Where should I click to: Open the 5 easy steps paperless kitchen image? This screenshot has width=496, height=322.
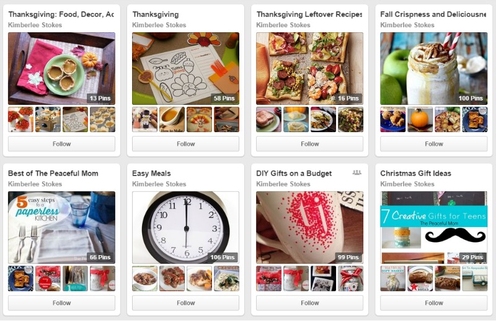click(61, 227)
